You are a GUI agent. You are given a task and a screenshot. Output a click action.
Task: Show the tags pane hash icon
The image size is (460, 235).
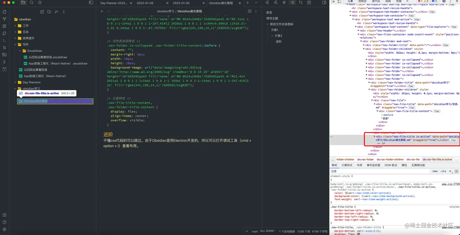click(284, 2)
